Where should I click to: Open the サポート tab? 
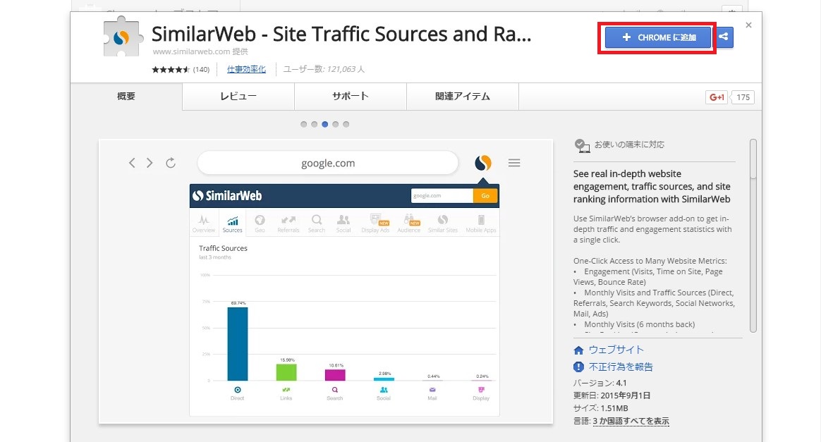(351, 97)
